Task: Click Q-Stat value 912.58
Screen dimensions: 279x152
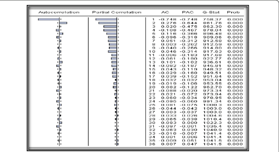Action: (x=212, y=41)
